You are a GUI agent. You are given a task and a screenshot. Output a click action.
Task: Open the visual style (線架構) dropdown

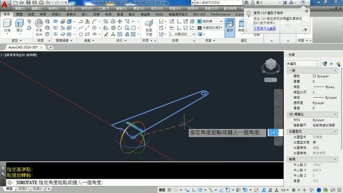(210, 21)
